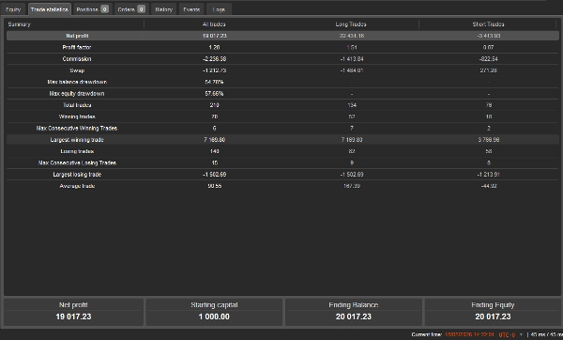Click the UTC+0 time zone label
Screen dimensions: 563x340
[507, 335]
